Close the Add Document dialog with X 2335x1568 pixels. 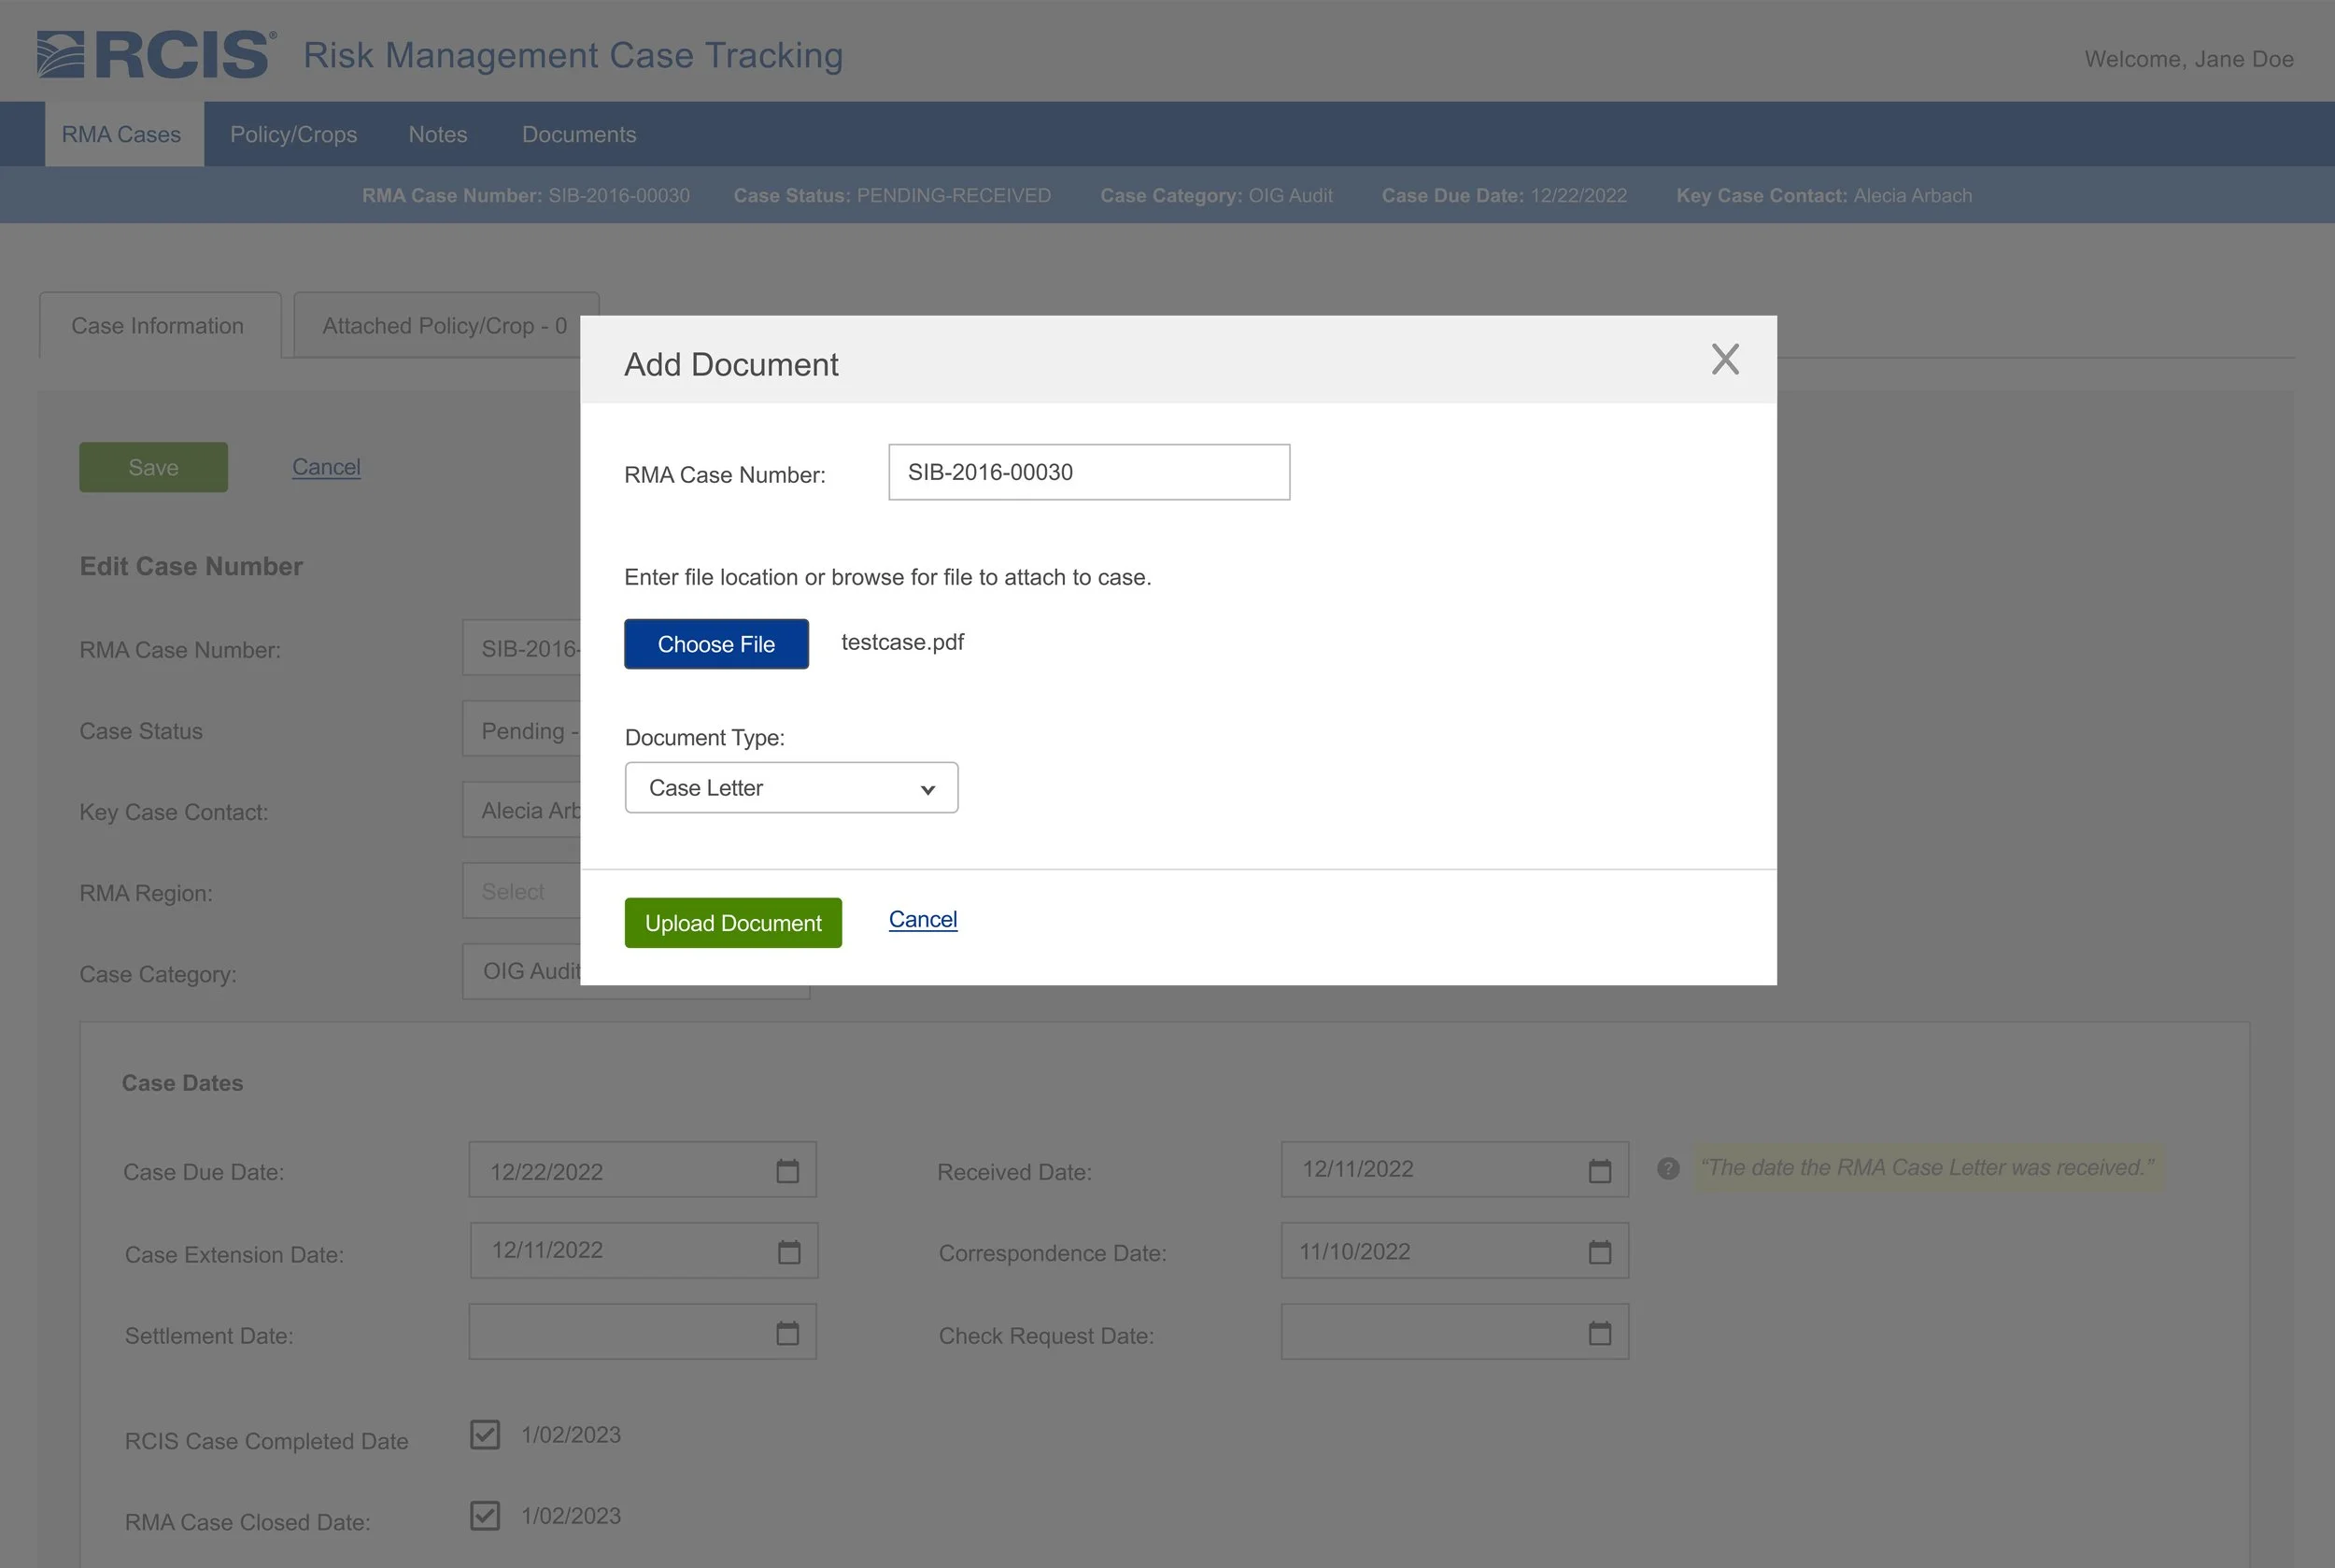(x=1724, y=359)
